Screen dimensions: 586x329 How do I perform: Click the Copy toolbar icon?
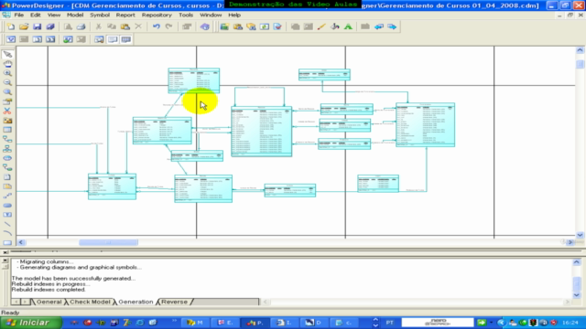[x=112, y=27]
